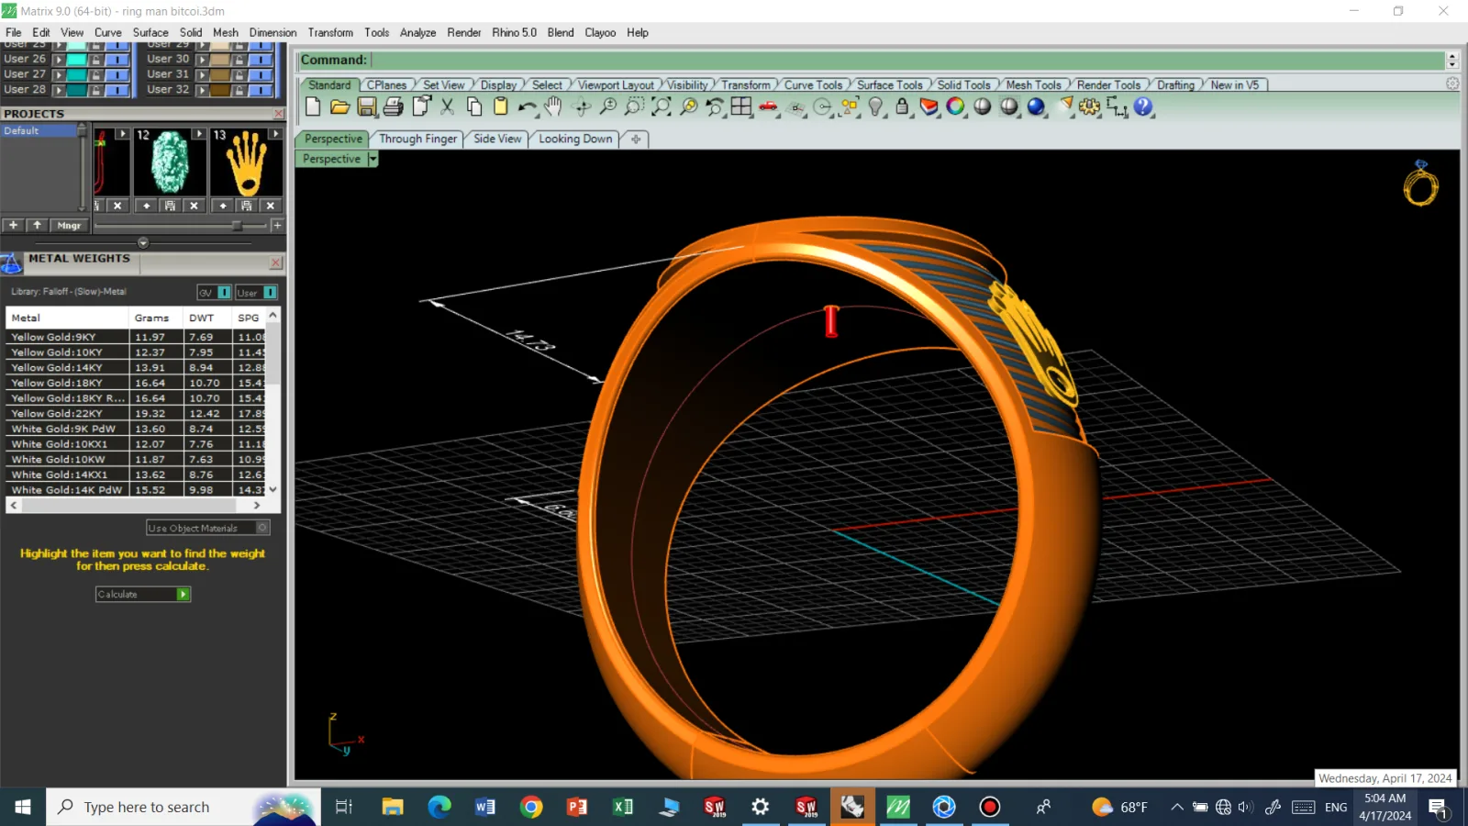The height and width of the screenshot is (826, 1468).
Task: Click the dimension tool icon
Action: [1117, 106]
